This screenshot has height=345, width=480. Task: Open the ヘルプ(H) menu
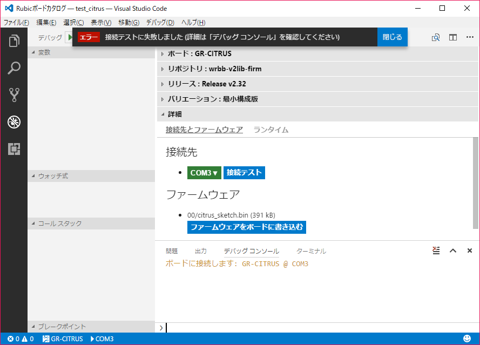tap(193, 22)
